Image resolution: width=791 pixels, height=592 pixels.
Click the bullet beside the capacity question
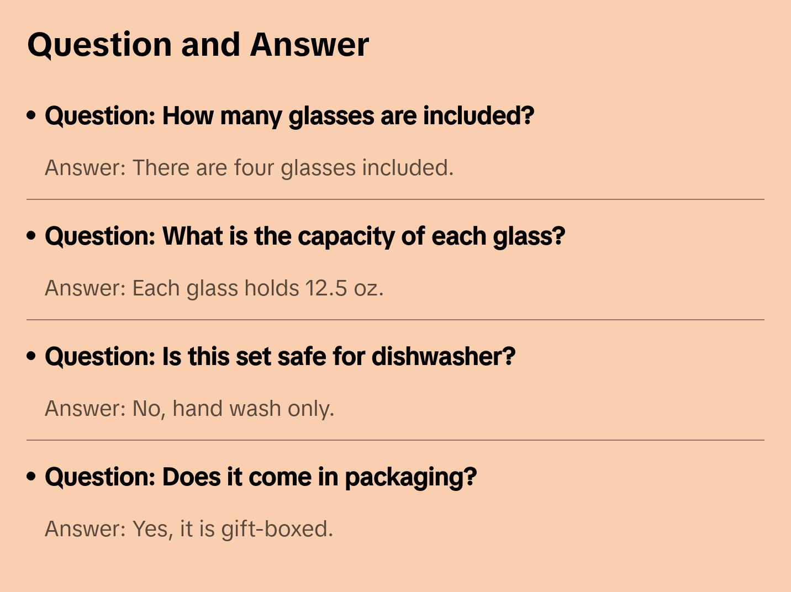(x=31, y=236)
